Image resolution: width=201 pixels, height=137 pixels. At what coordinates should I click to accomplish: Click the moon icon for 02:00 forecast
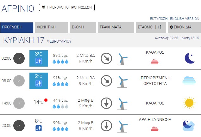[189, 58]
